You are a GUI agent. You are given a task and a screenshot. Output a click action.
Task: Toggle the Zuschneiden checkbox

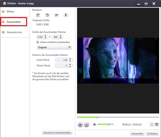pyautogui.click(x=3, y=22)
